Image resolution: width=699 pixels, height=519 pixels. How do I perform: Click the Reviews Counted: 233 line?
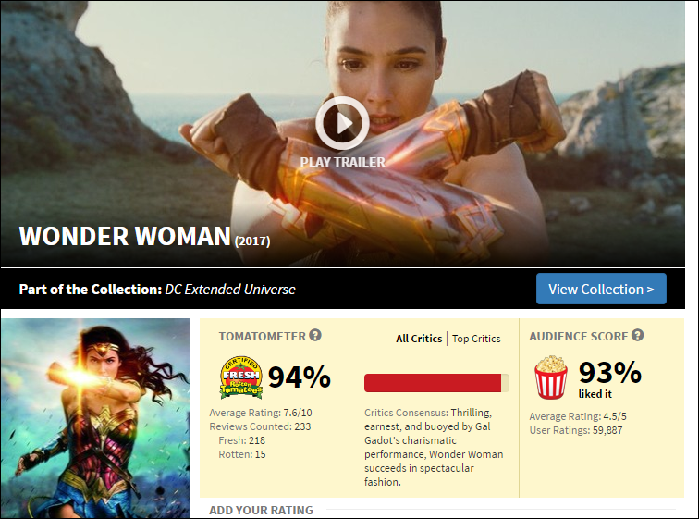click(x=260, y=426)
